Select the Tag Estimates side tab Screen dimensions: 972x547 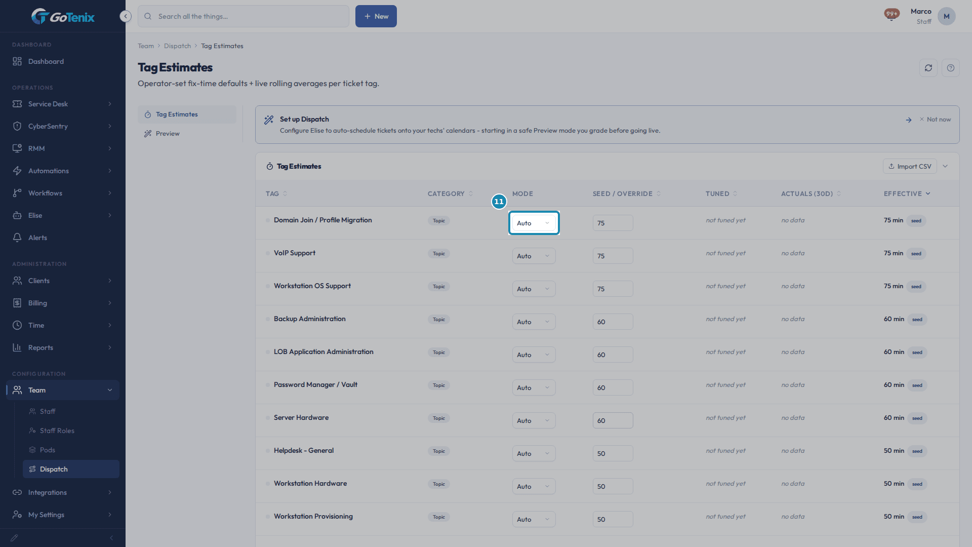187,114
